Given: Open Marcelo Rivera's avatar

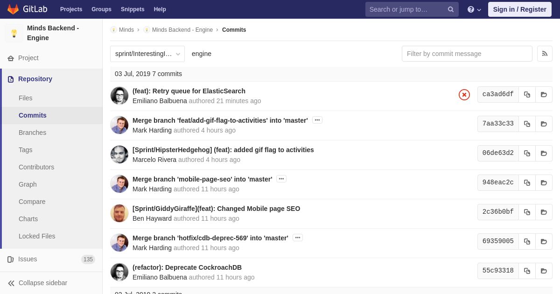Looking at the screenshot, I should coord(119,154).
